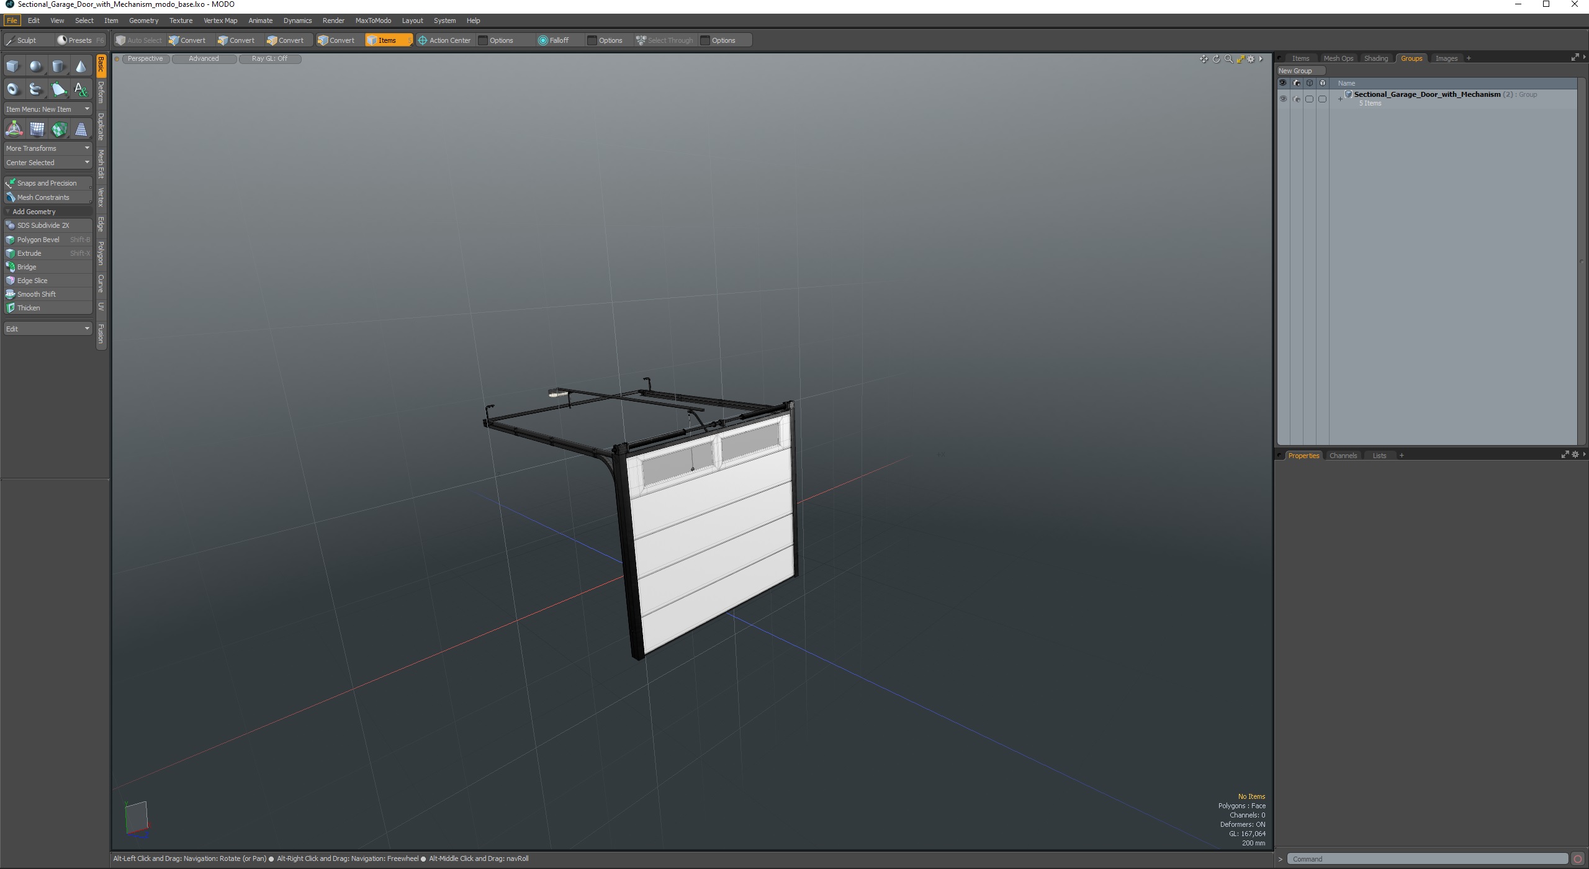This screenshot has height=869, width=1589.
Task: Toggle the Options checkbox after Falloff
Action: pyautogui.click(x=592, y=40)
